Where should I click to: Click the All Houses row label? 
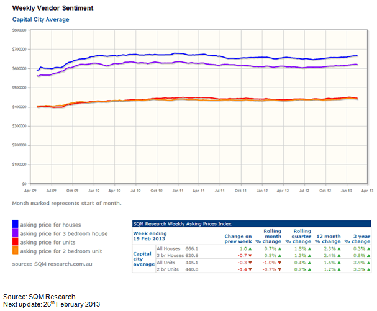tap(166, 248)
